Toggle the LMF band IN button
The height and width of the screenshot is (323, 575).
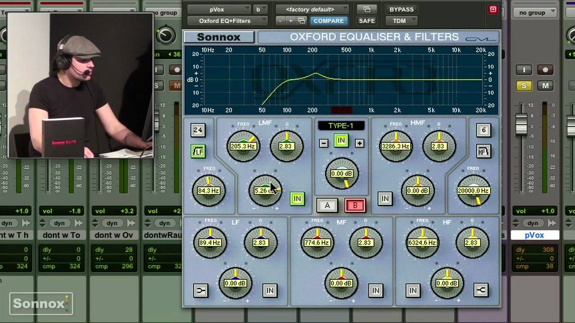point(297,199)
